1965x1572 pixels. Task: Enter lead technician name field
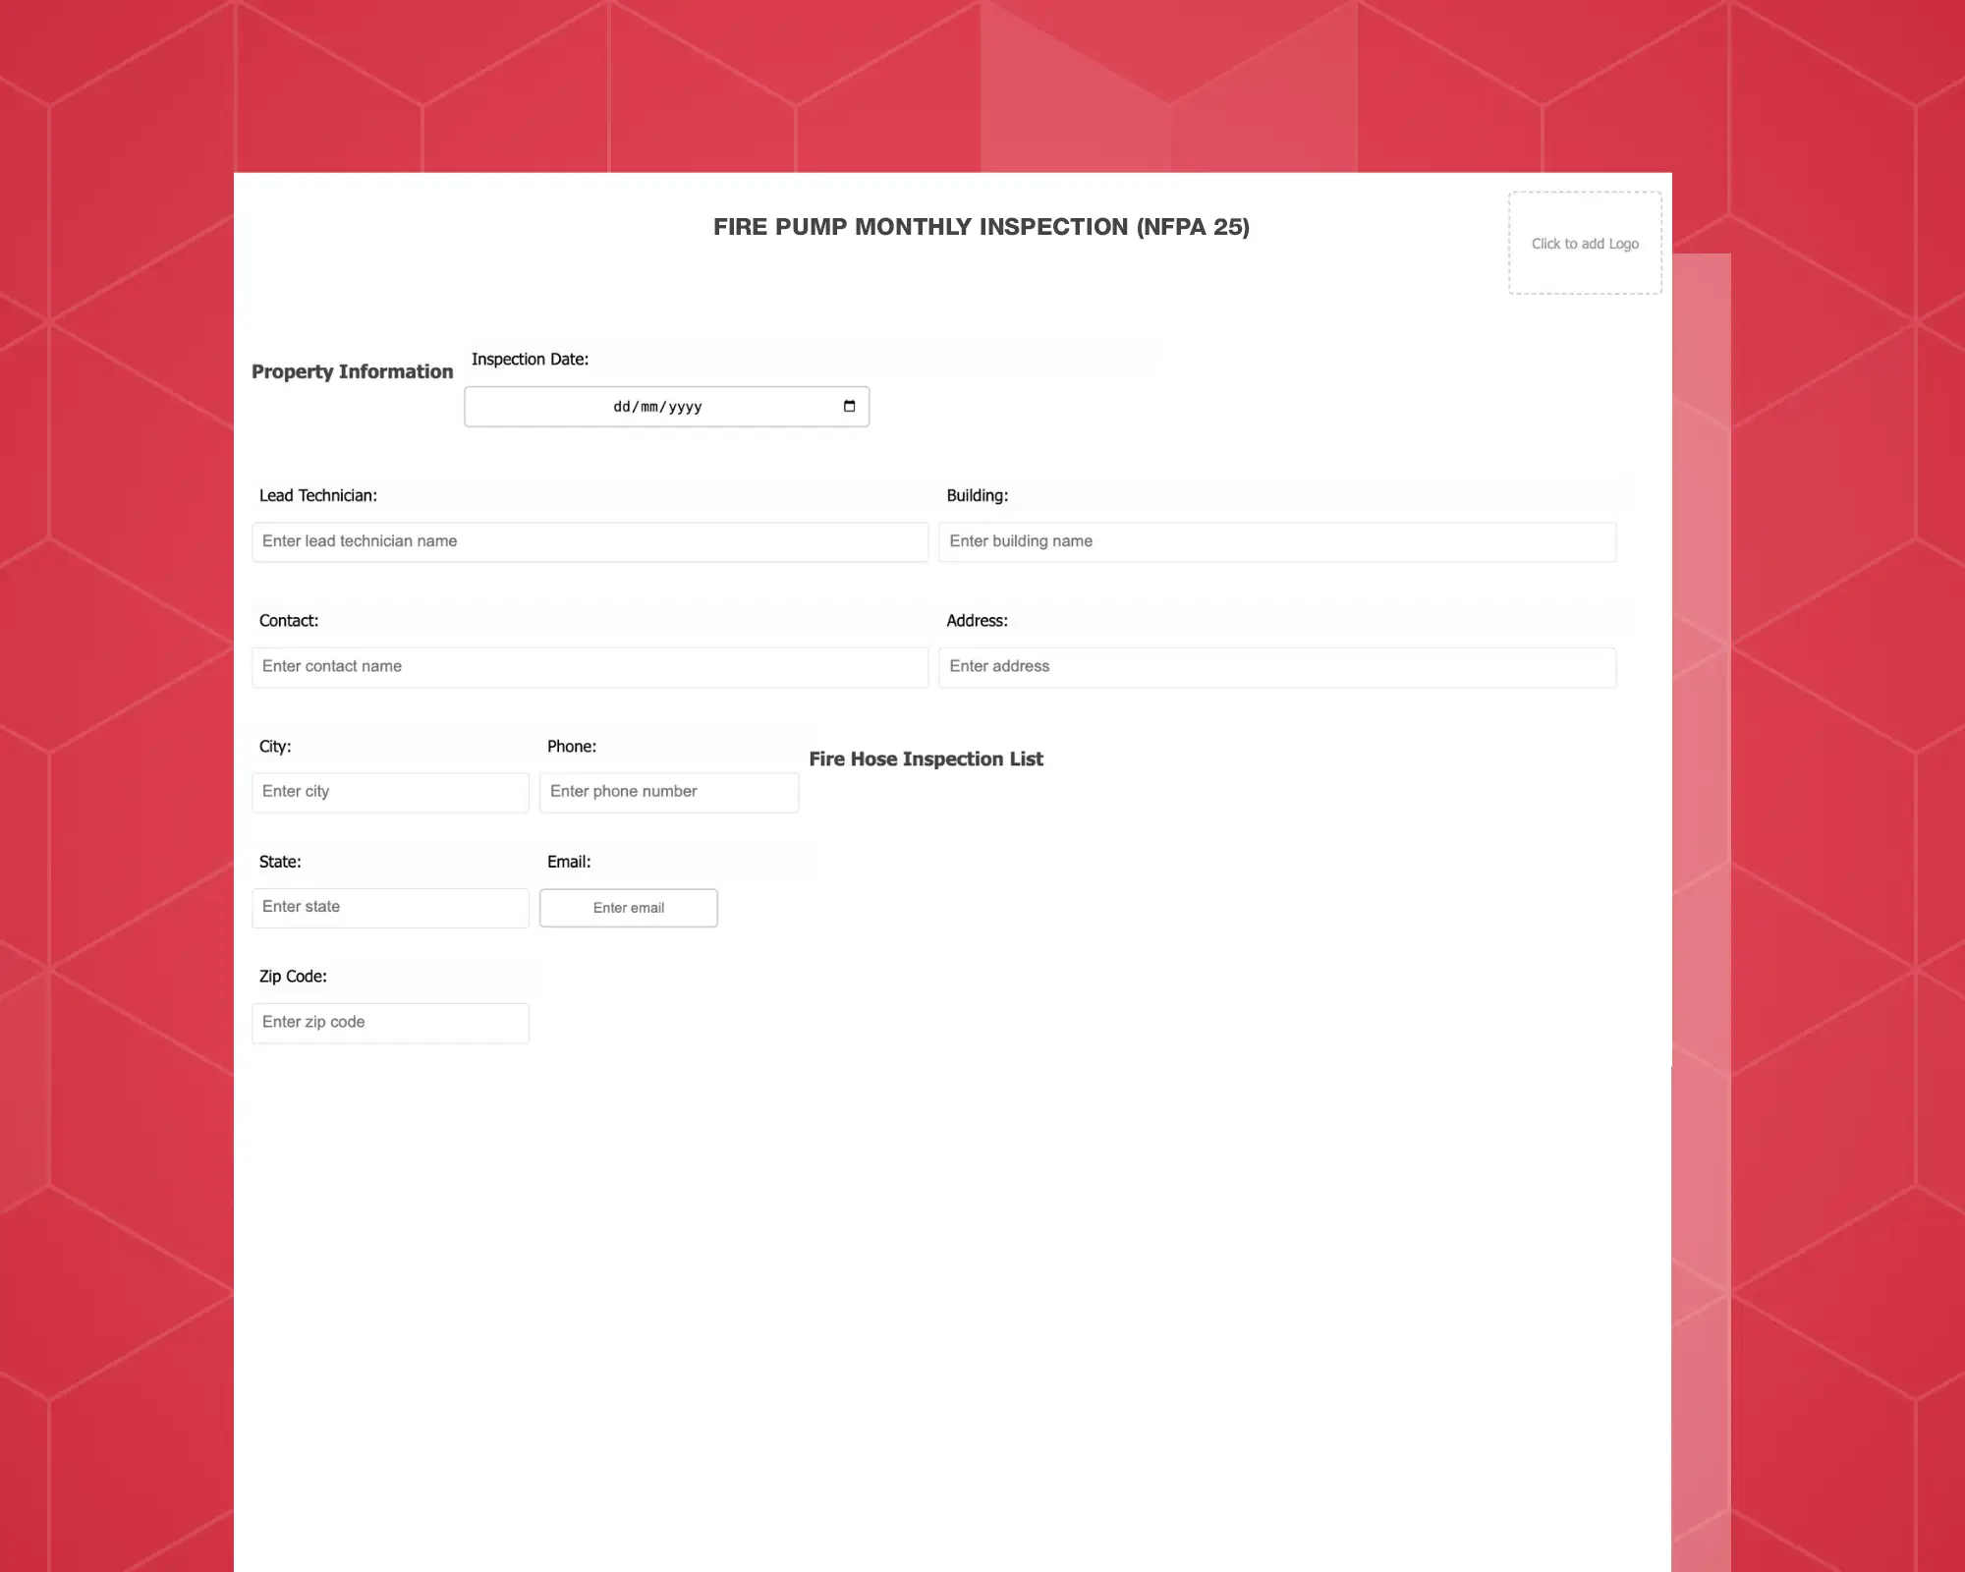point(593,540)
